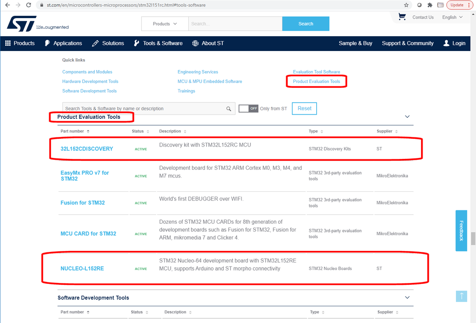Click the Products grid icon in navbar

point(8,43)
